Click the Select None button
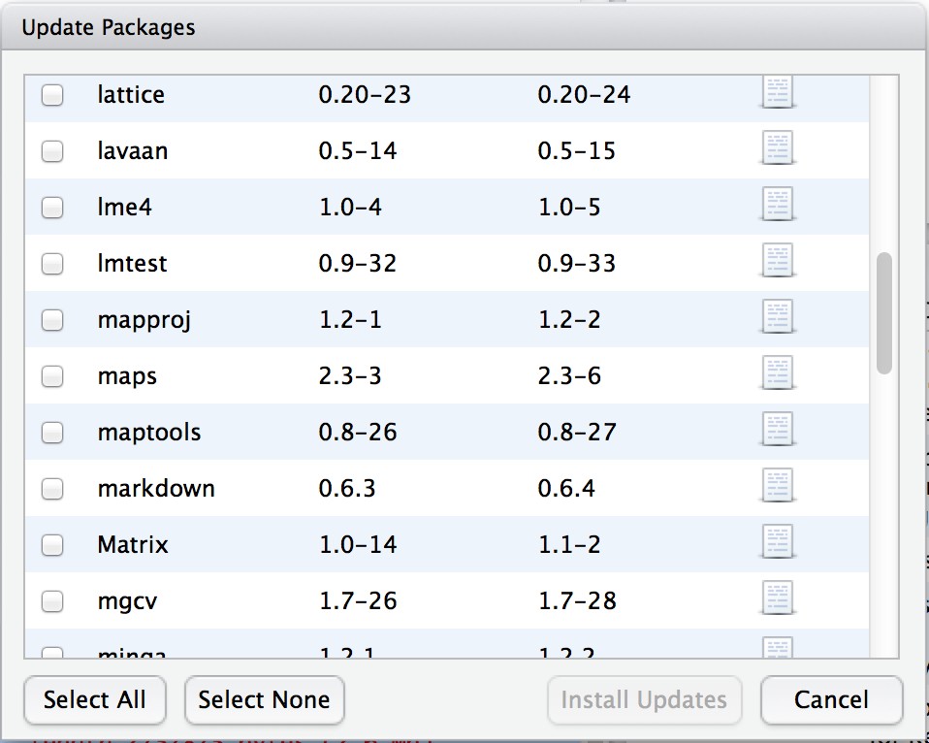Screen dimensions: 929x743 (x=264, y=700)
